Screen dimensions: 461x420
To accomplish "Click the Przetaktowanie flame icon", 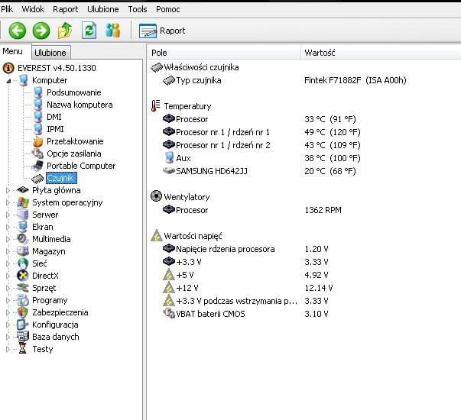I will pos(37,141).
